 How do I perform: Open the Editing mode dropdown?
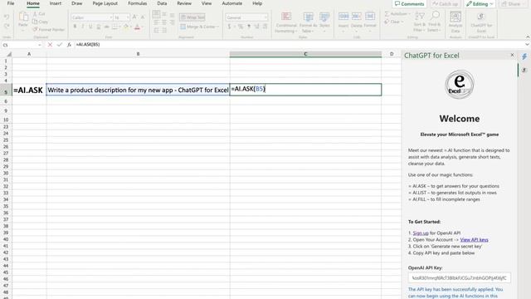[x=480, y=4]
